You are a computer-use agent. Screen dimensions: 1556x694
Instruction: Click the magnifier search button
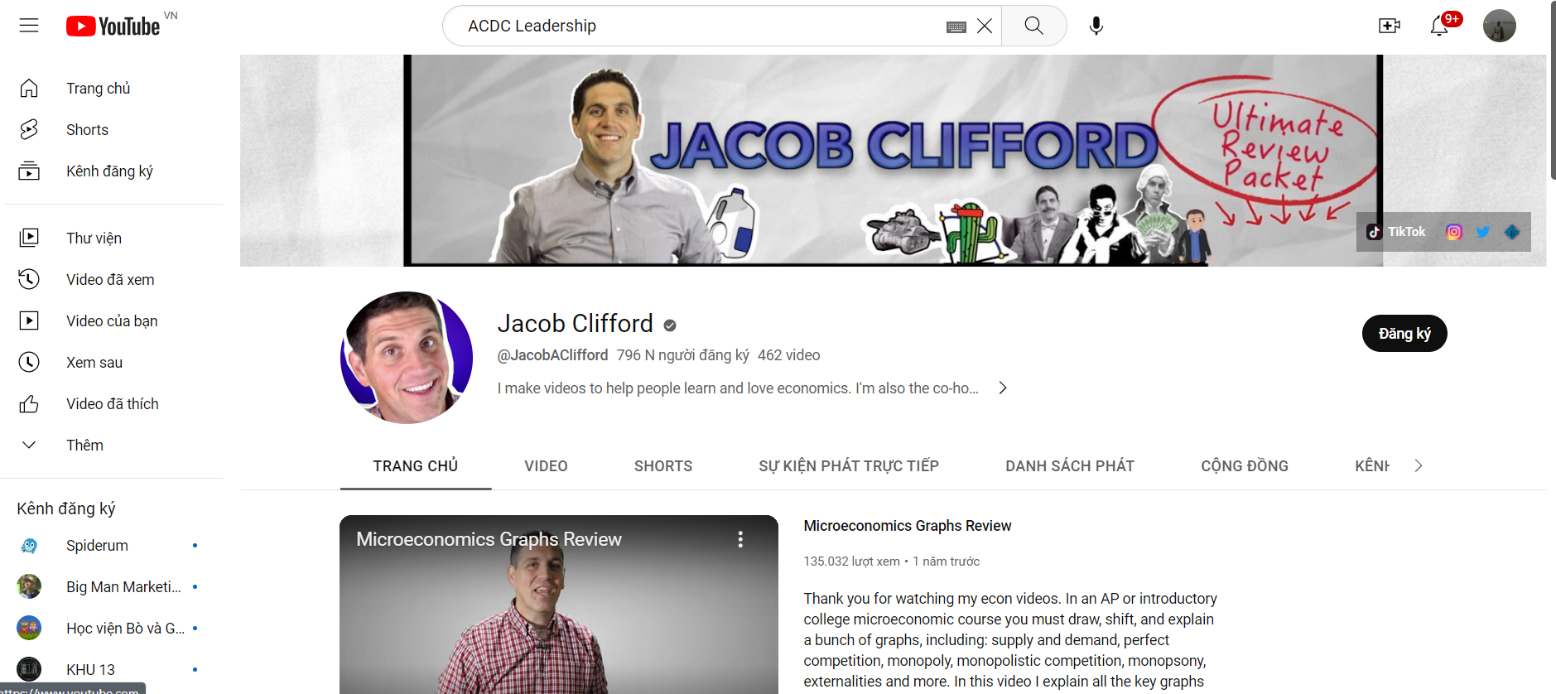click(x=1033, y=26)
